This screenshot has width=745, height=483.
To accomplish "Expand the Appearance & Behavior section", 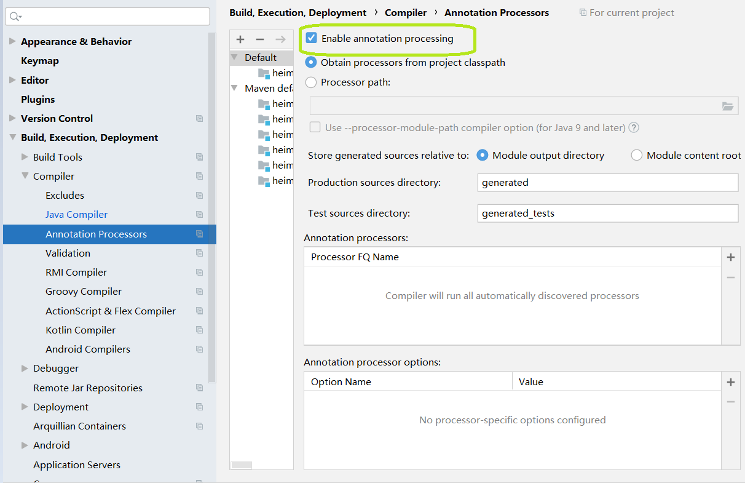I will [12, 42].
